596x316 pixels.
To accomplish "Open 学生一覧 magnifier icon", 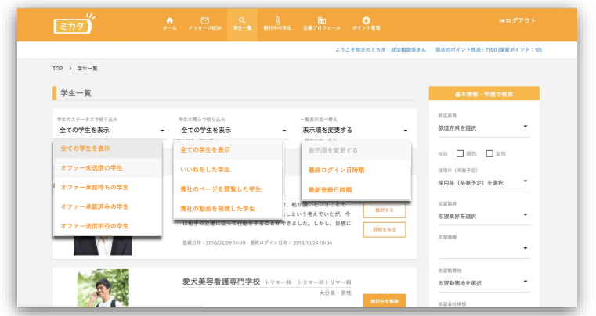I will pos(242,23).
